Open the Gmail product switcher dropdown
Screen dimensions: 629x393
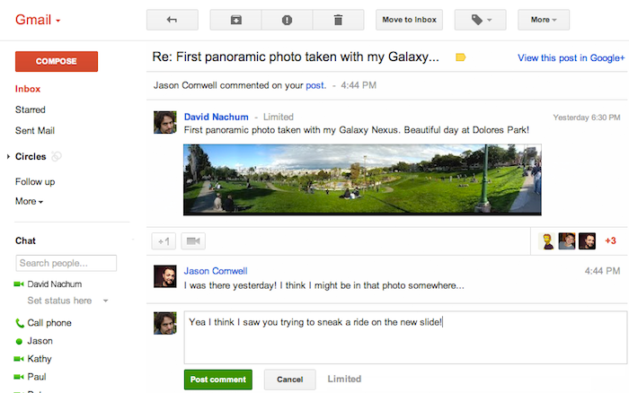pyautogui.click(x=38, y=19)
